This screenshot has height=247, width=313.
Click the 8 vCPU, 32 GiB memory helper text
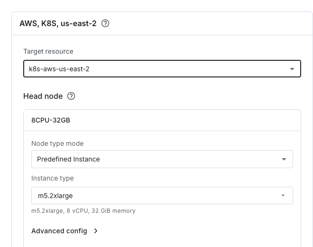point(101,211)
